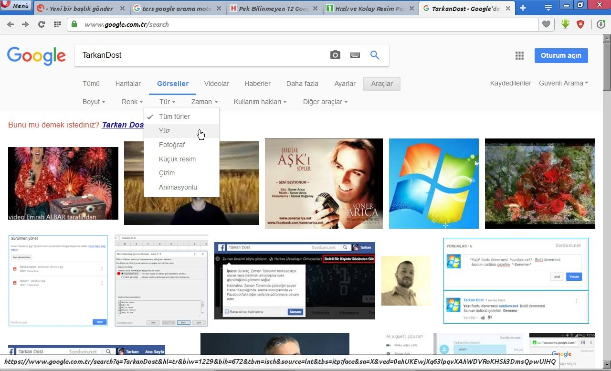Open the Windows logo image result
This screenshot has height=371, width=611.
click(434, 183)
